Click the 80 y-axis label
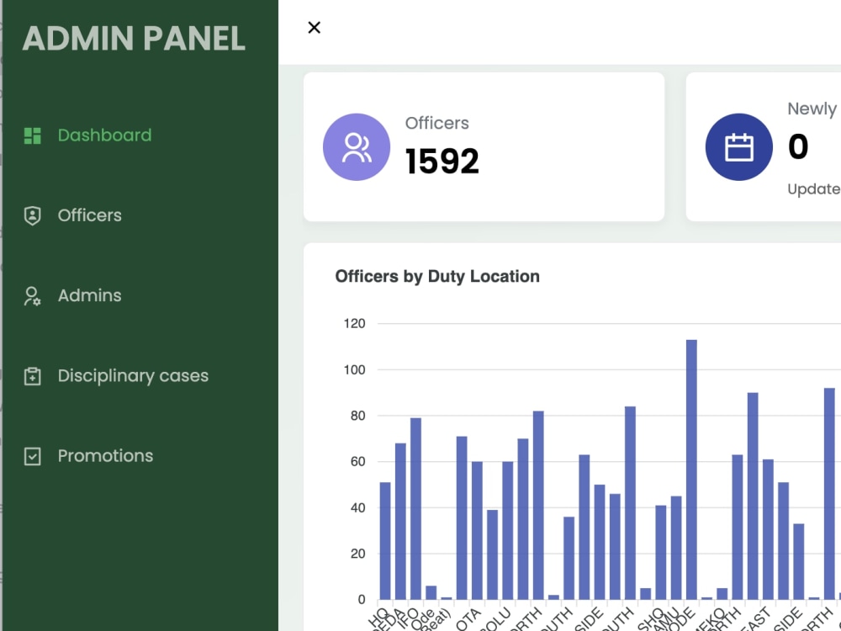The height and width of the screenshot is (631, 841). click(357, 416)
